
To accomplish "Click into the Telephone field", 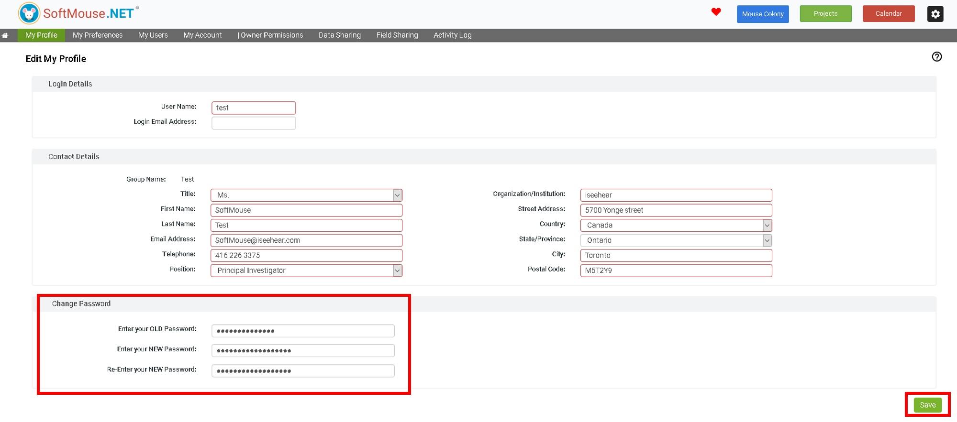I will (306, 255).
